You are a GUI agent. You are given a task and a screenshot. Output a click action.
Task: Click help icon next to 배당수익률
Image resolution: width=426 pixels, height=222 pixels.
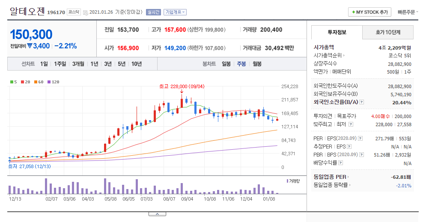click(x=341, y=163)
